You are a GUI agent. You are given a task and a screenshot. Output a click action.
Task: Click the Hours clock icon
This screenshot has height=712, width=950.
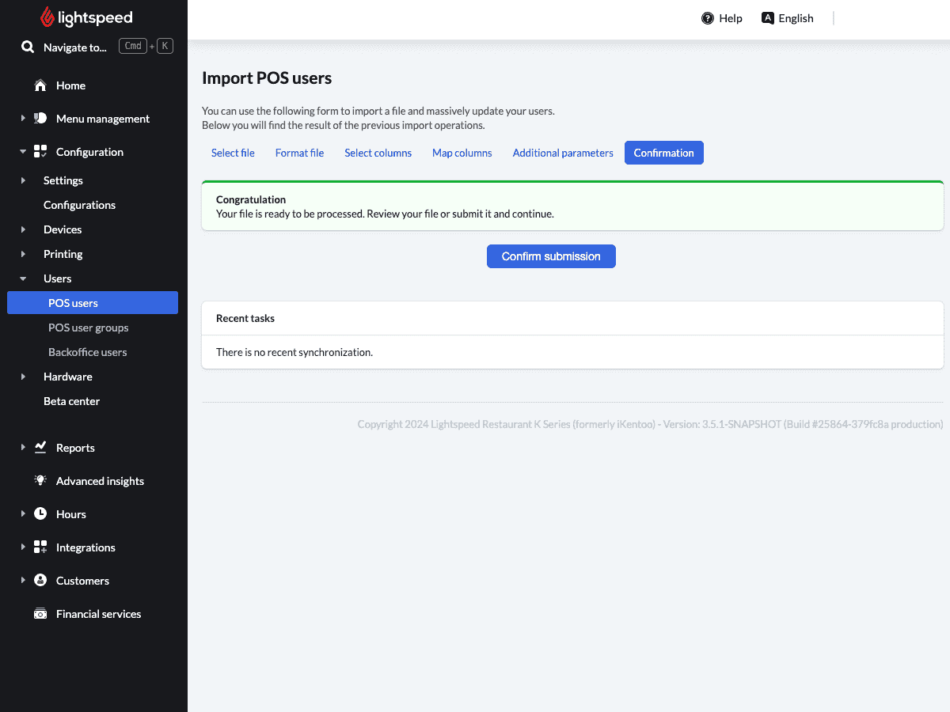pos(40,514)
